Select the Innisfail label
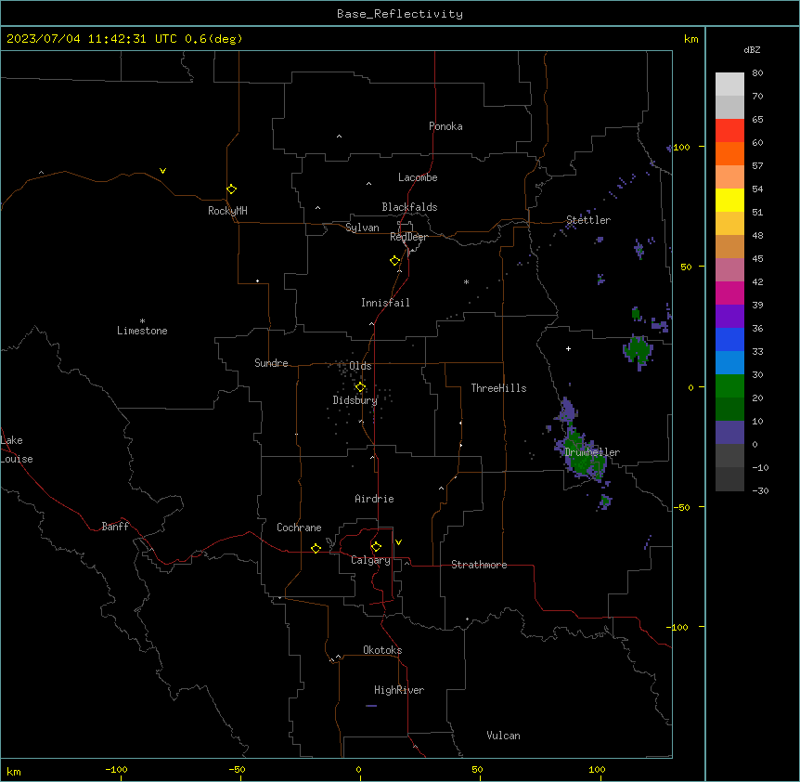The width and height of the screenshot is (800, 782). [385, 303]
